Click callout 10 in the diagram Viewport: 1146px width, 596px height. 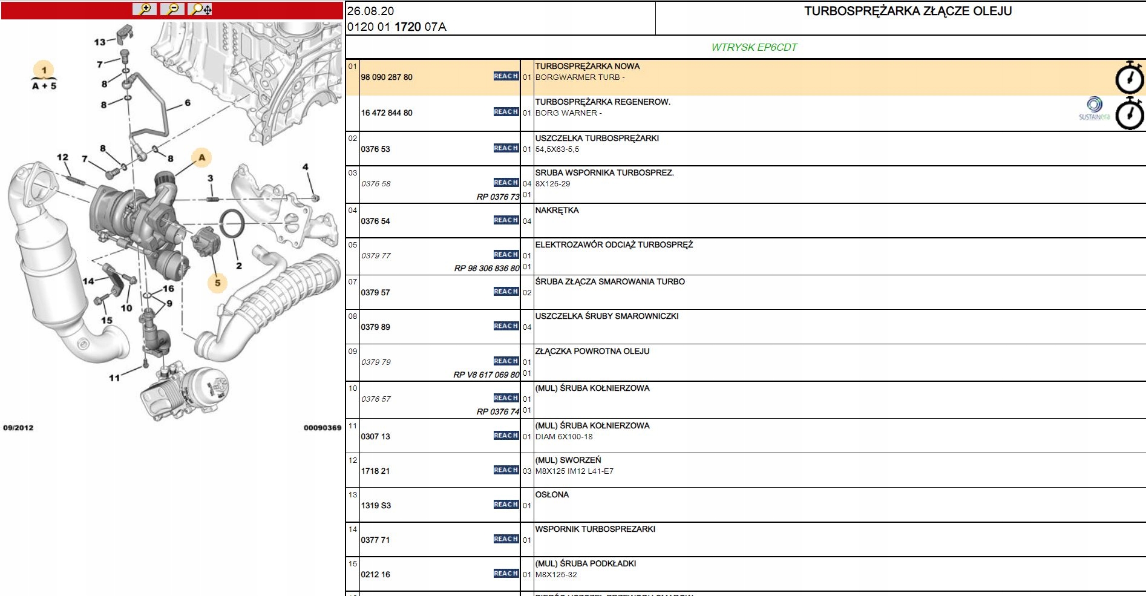coord(126,308)
